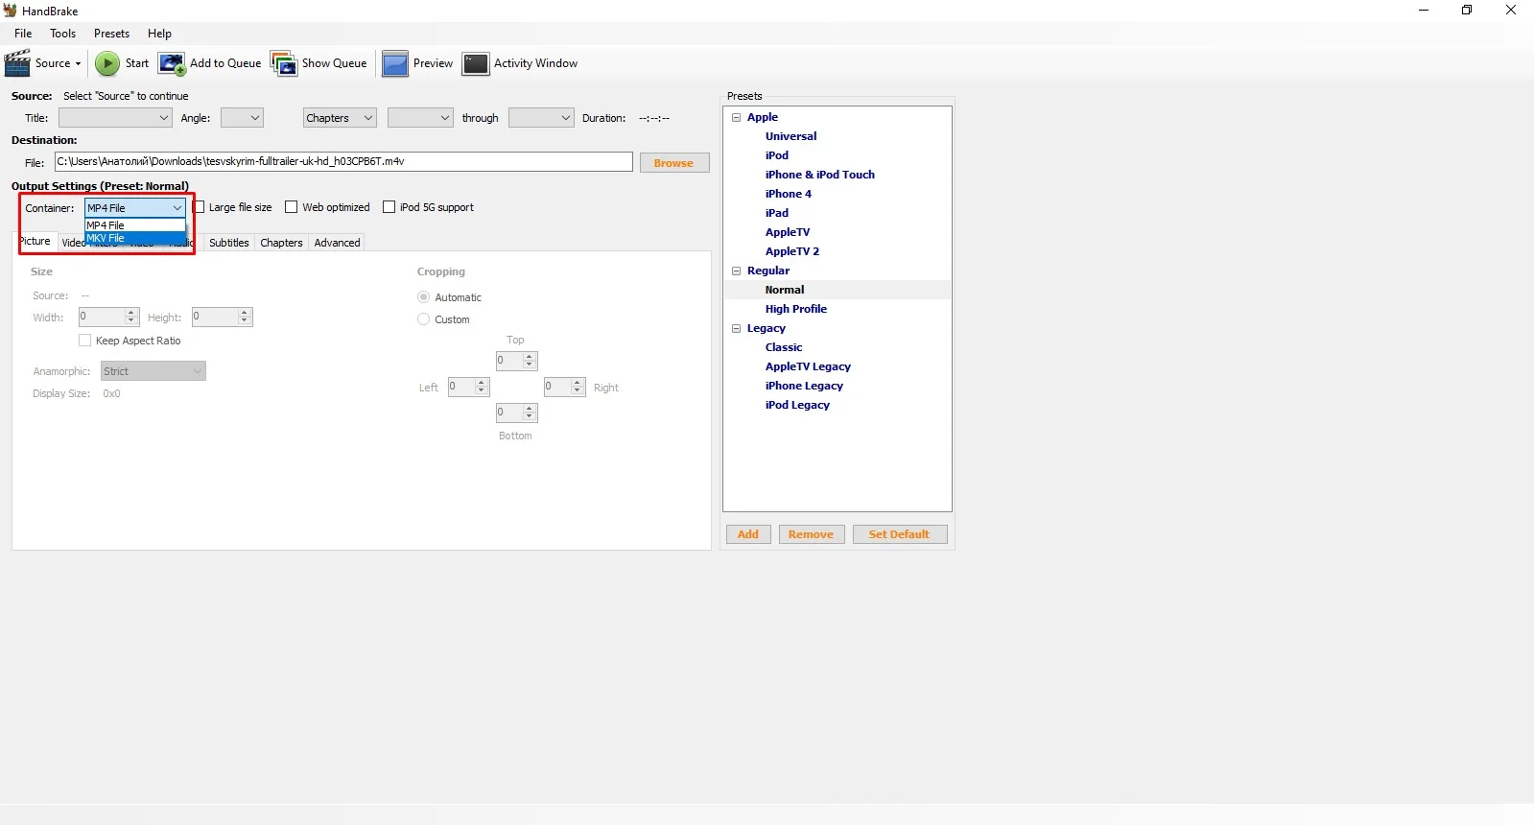Screen dimensions: 1534x825
Task: Open the chapter start dropdown
Action: coord(420,118)
